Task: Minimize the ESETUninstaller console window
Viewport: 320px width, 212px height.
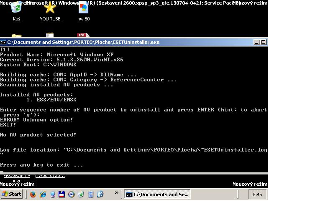Action: [256, 42]
